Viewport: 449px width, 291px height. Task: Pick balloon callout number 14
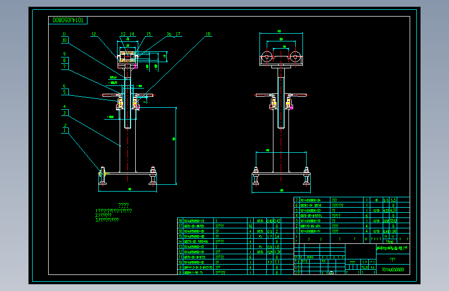[132, 34]
